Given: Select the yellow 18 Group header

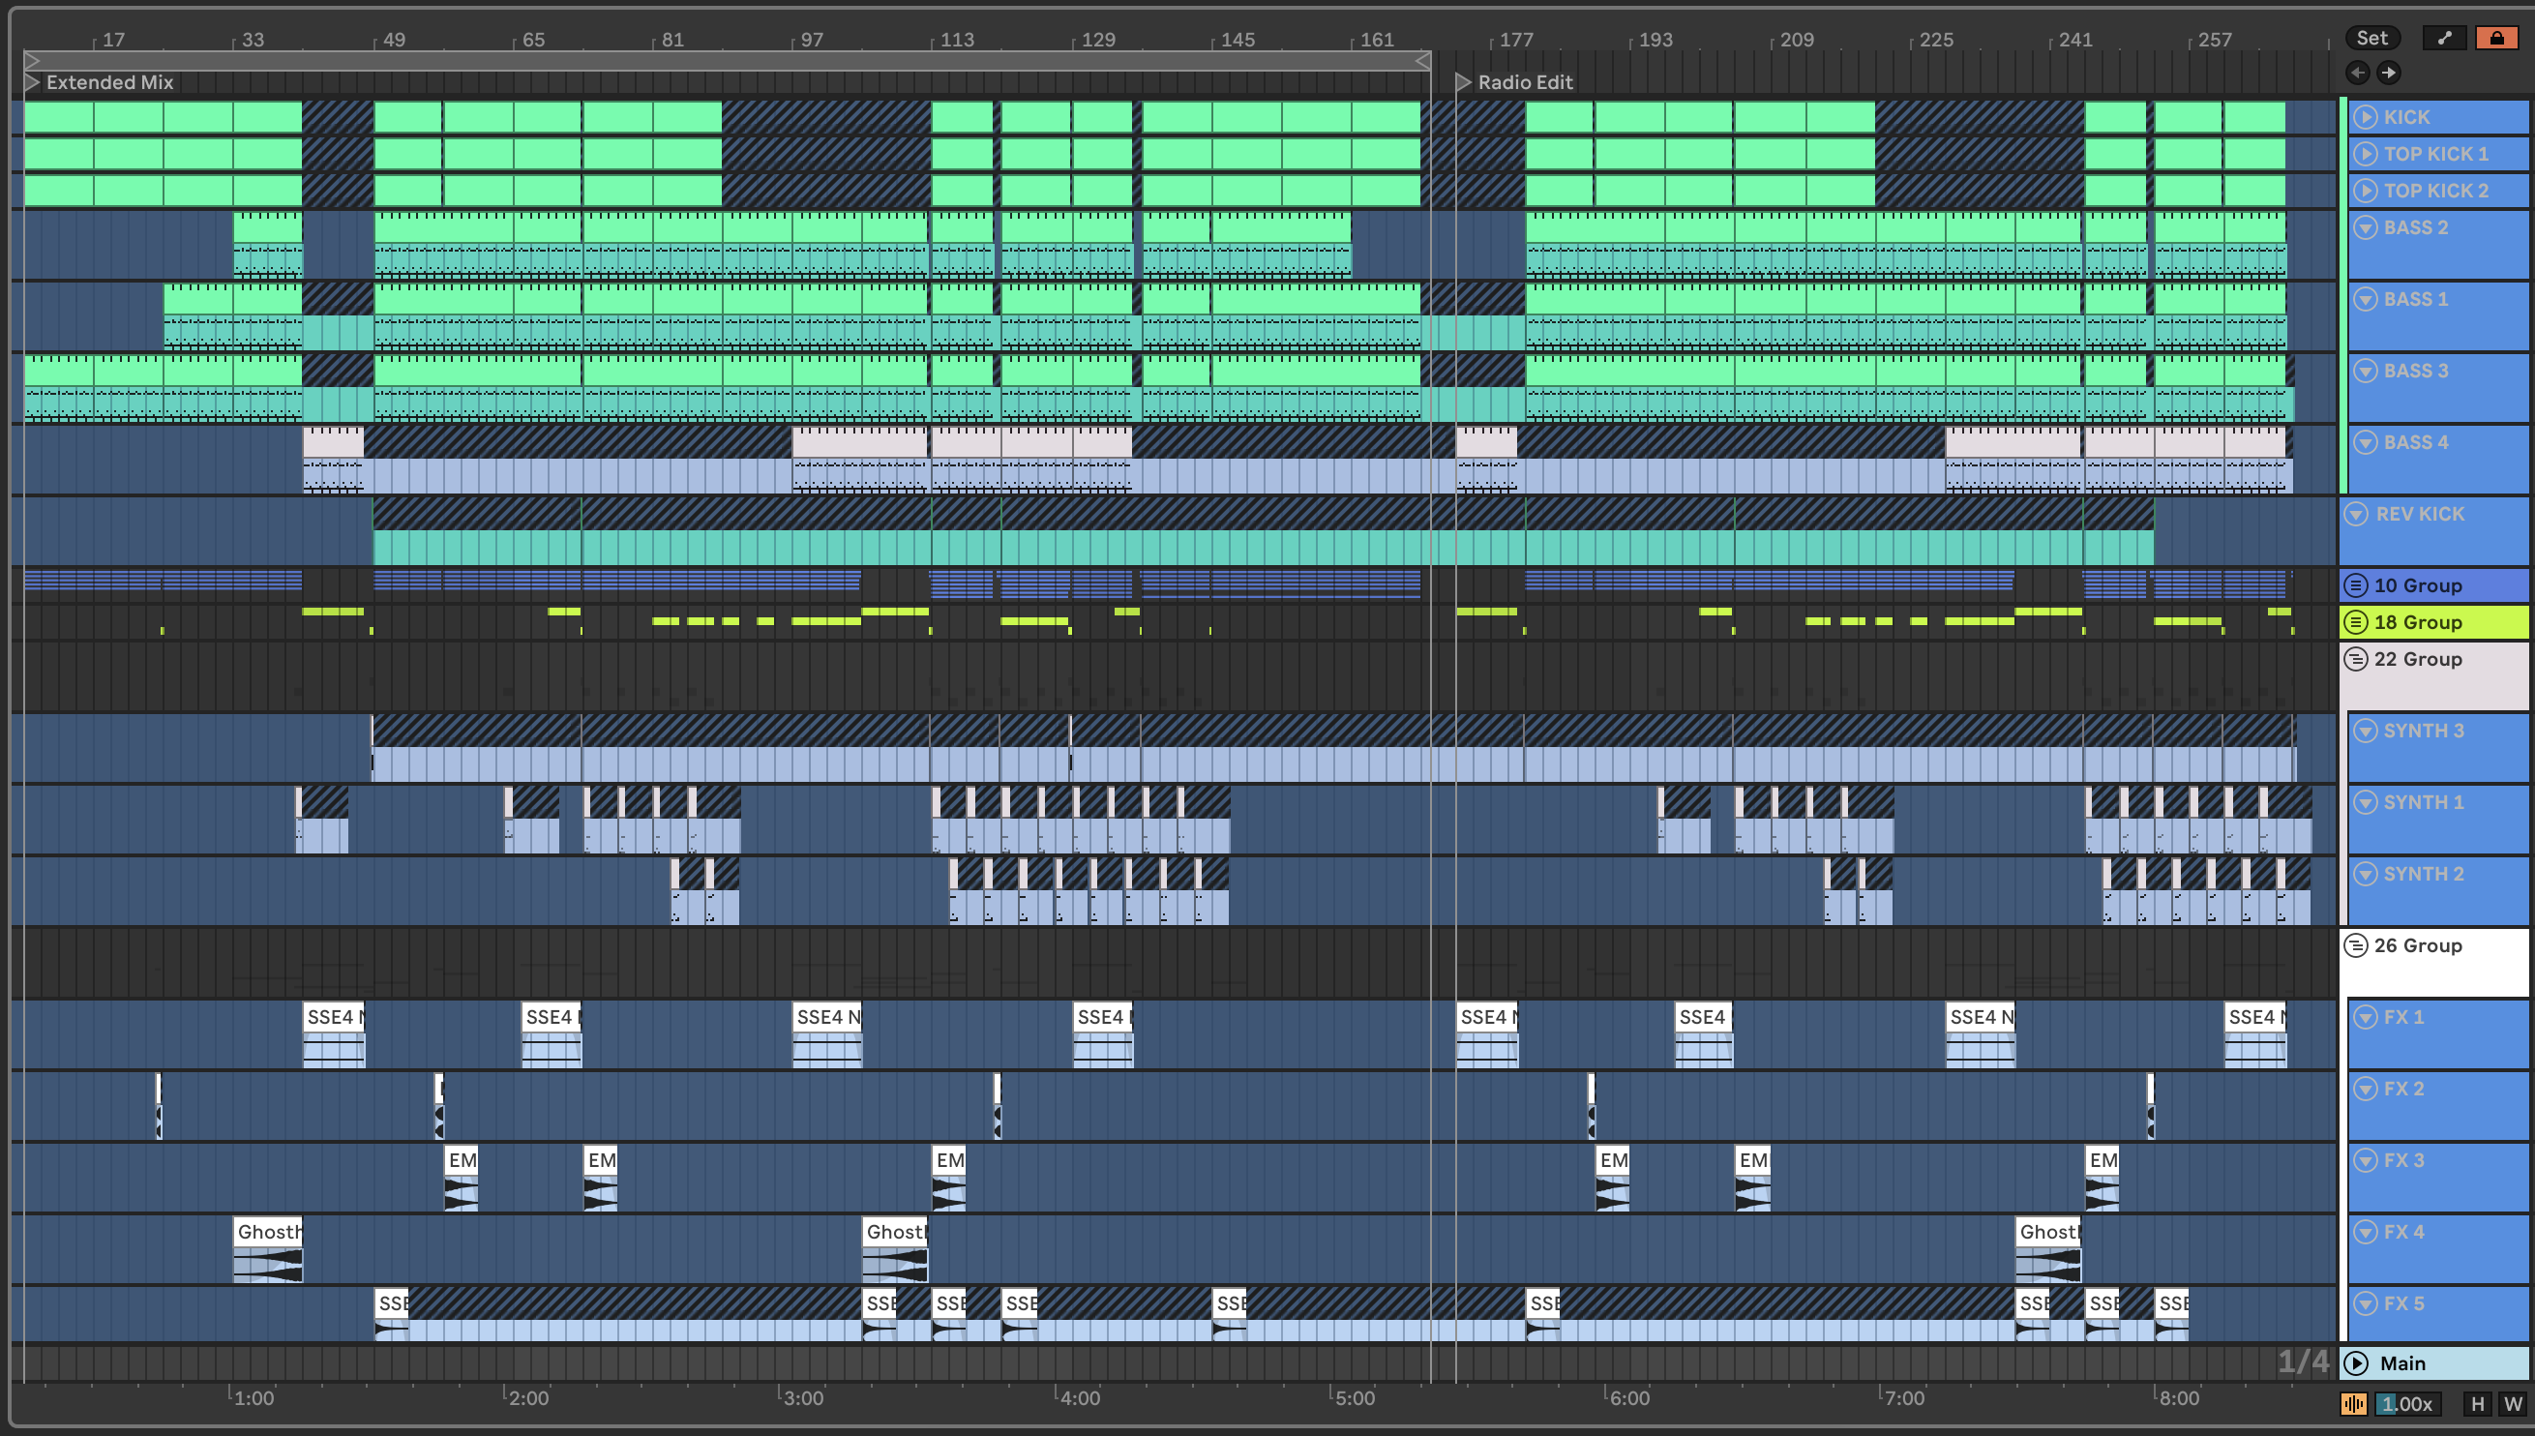Looking at the screenshot, I should pos(2434,622).
